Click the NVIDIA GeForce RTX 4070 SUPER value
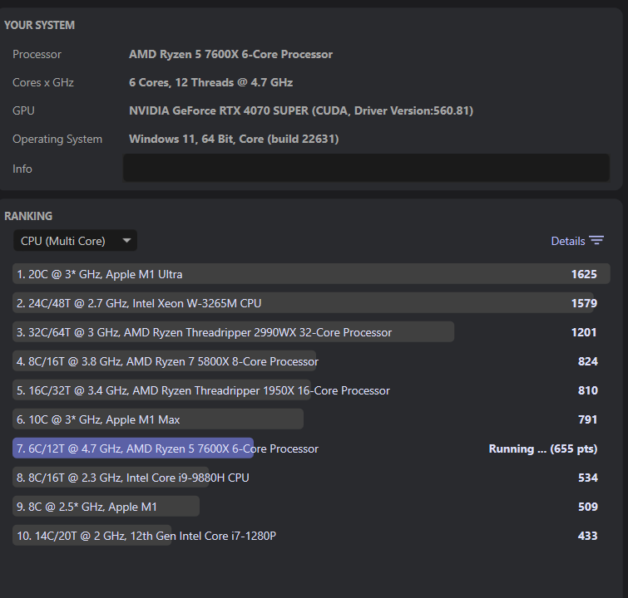The width and height of the screenshot is (628, 598). coord(301,110)
